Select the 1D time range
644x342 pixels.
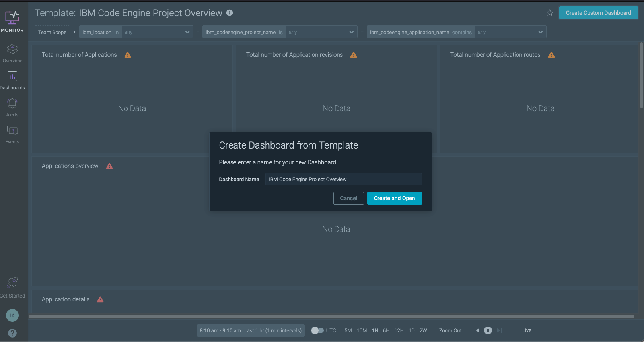tap(412, 330)
